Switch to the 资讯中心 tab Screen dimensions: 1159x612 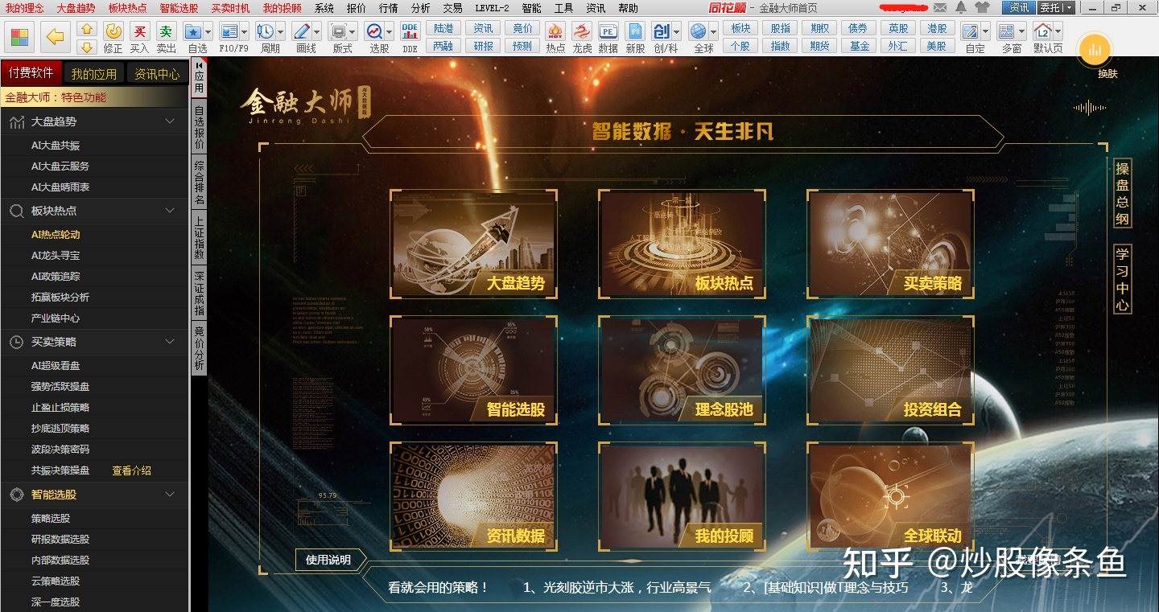[x=157, y=72]
